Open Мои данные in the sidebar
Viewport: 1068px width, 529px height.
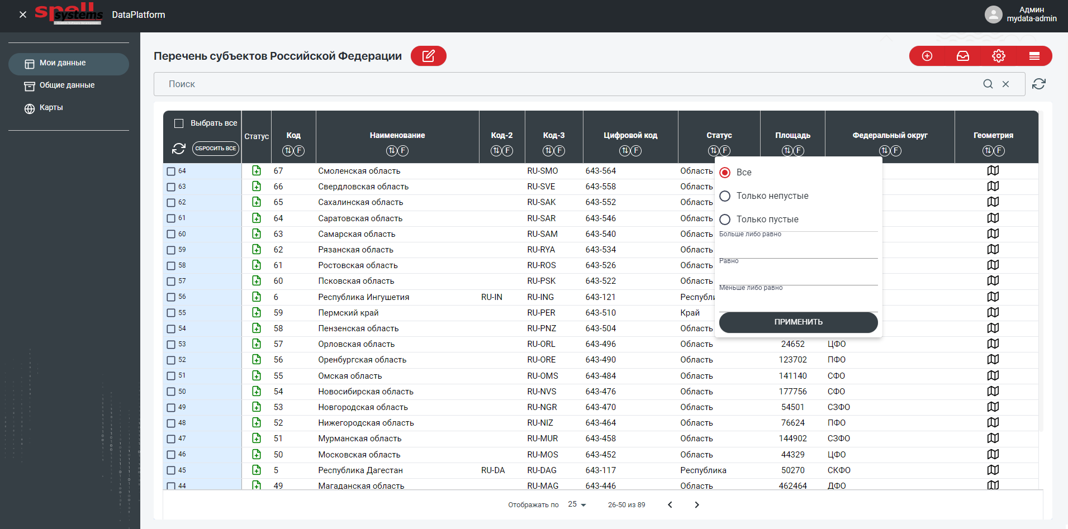(x=69, y=64)
